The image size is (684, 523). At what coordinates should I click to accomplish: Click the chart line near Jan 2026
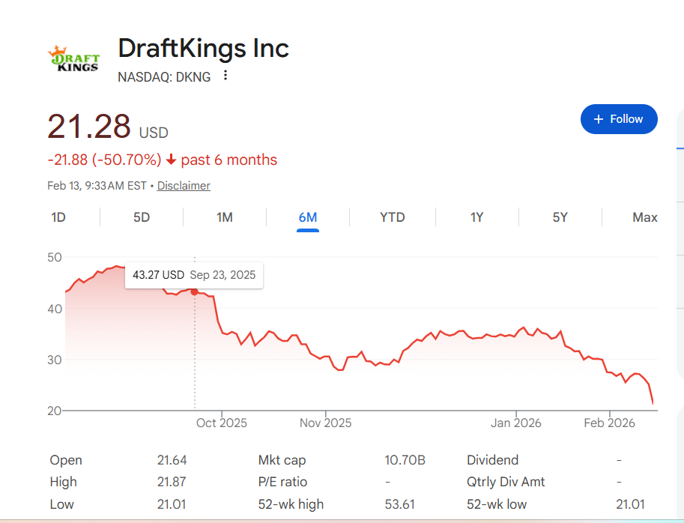pyautogui.click(x=515, y=332)
